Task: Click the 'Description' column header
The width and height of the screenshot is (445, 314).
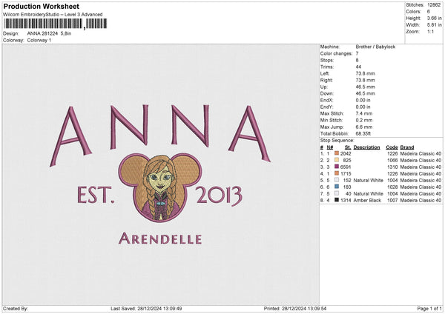Action: click(366, 147)
